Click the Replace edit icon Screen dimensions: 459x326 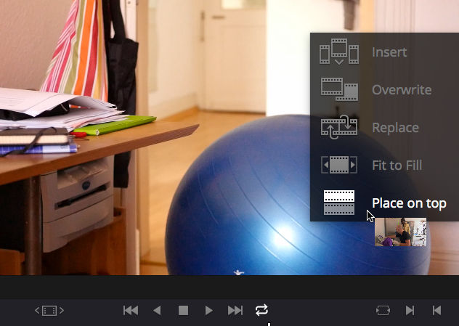click(339, 128)
